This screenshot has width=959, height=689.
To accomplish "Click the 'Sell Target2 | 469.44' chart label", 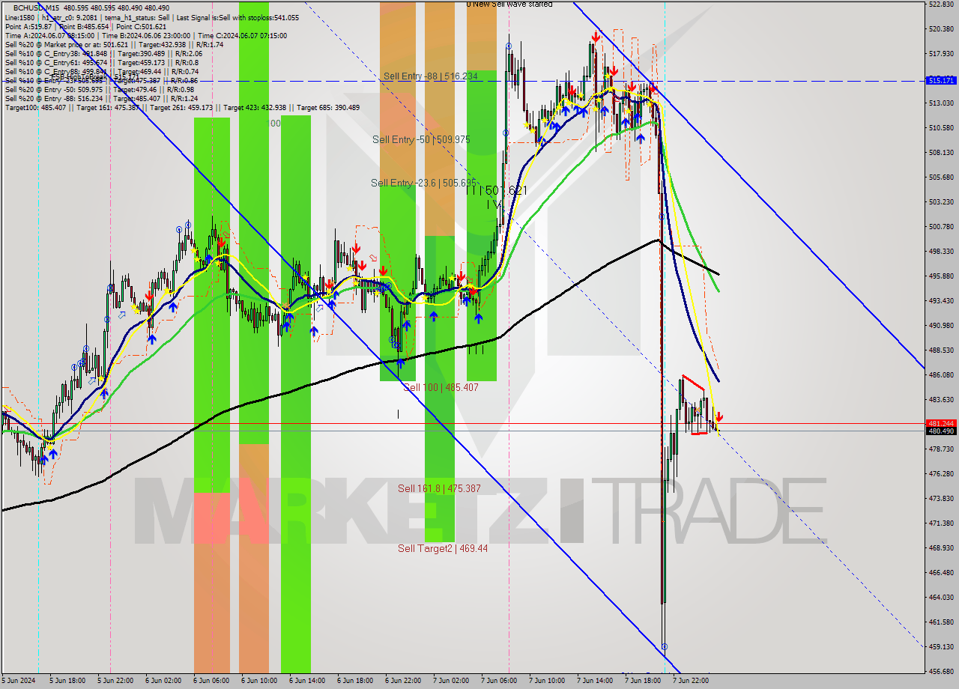I will click(443, 548).
